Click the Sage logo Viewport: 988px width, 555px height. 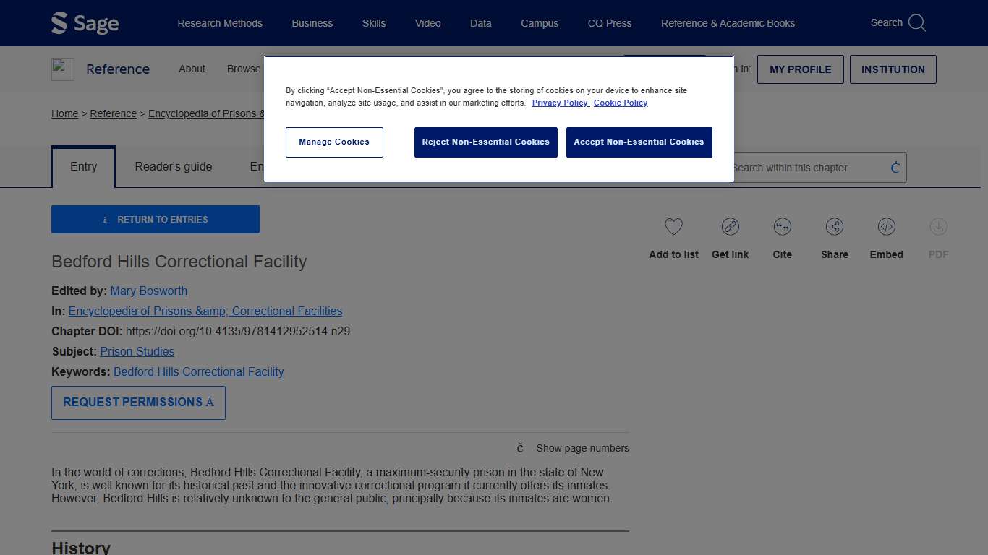point(85,22)
